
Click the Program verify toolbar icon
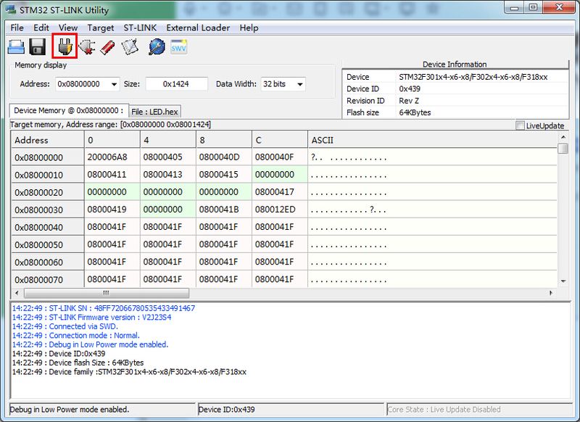[130, 47]
